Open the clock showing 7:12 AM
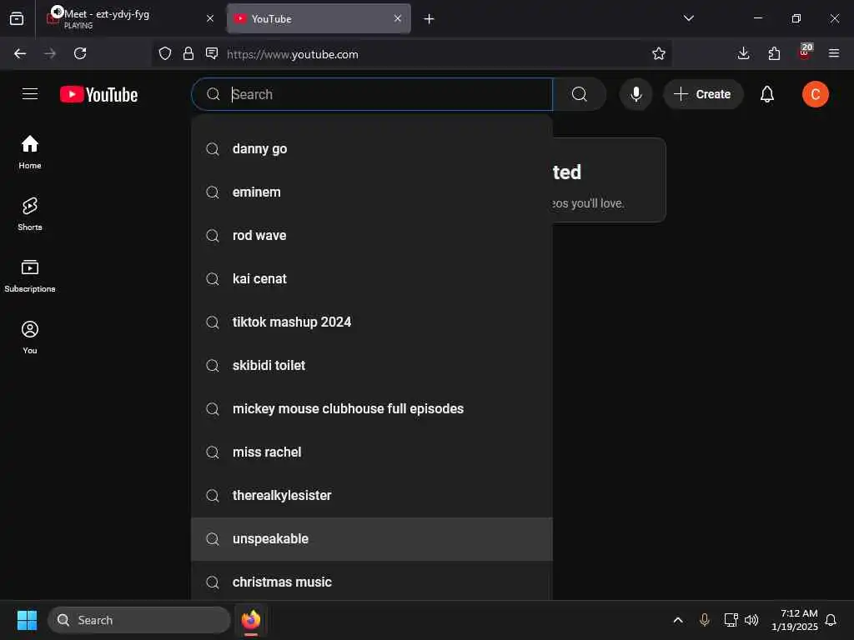This screenshot has width=854, height=640. click(795, 620)
